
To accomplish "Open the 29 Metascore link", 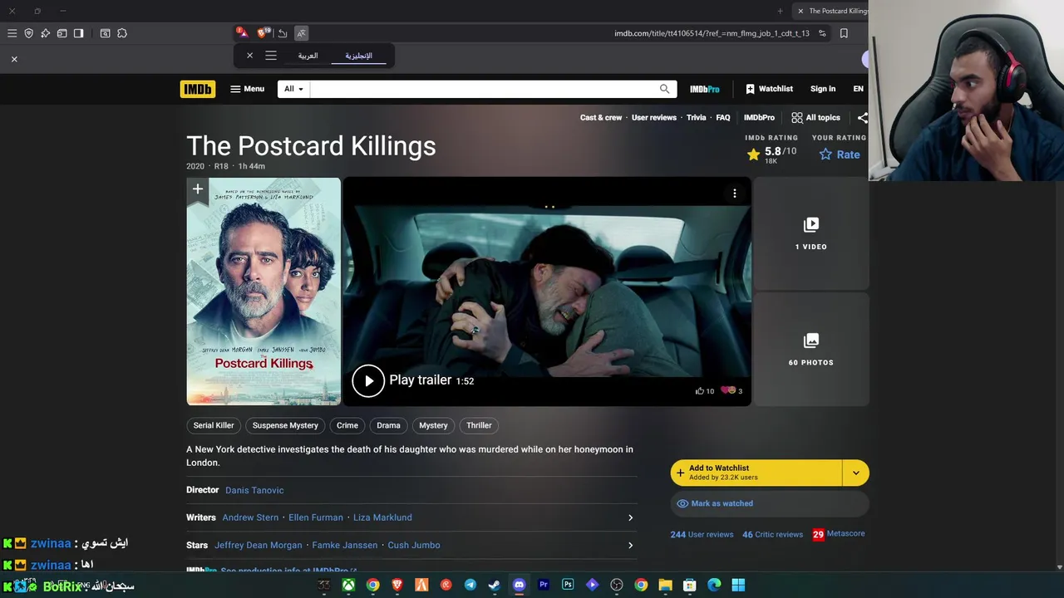I will [x=839, y=534].
